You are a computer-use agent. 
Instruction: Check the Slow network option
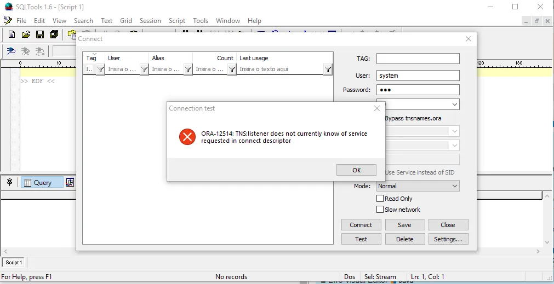click(x=380, y=210)
